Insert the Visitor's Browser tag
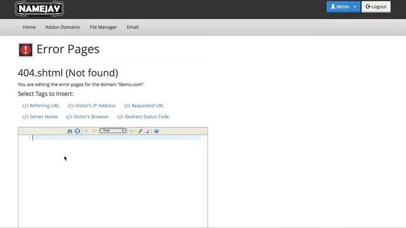The height and width of the screenshot is (228, 406). click(88, 117)
